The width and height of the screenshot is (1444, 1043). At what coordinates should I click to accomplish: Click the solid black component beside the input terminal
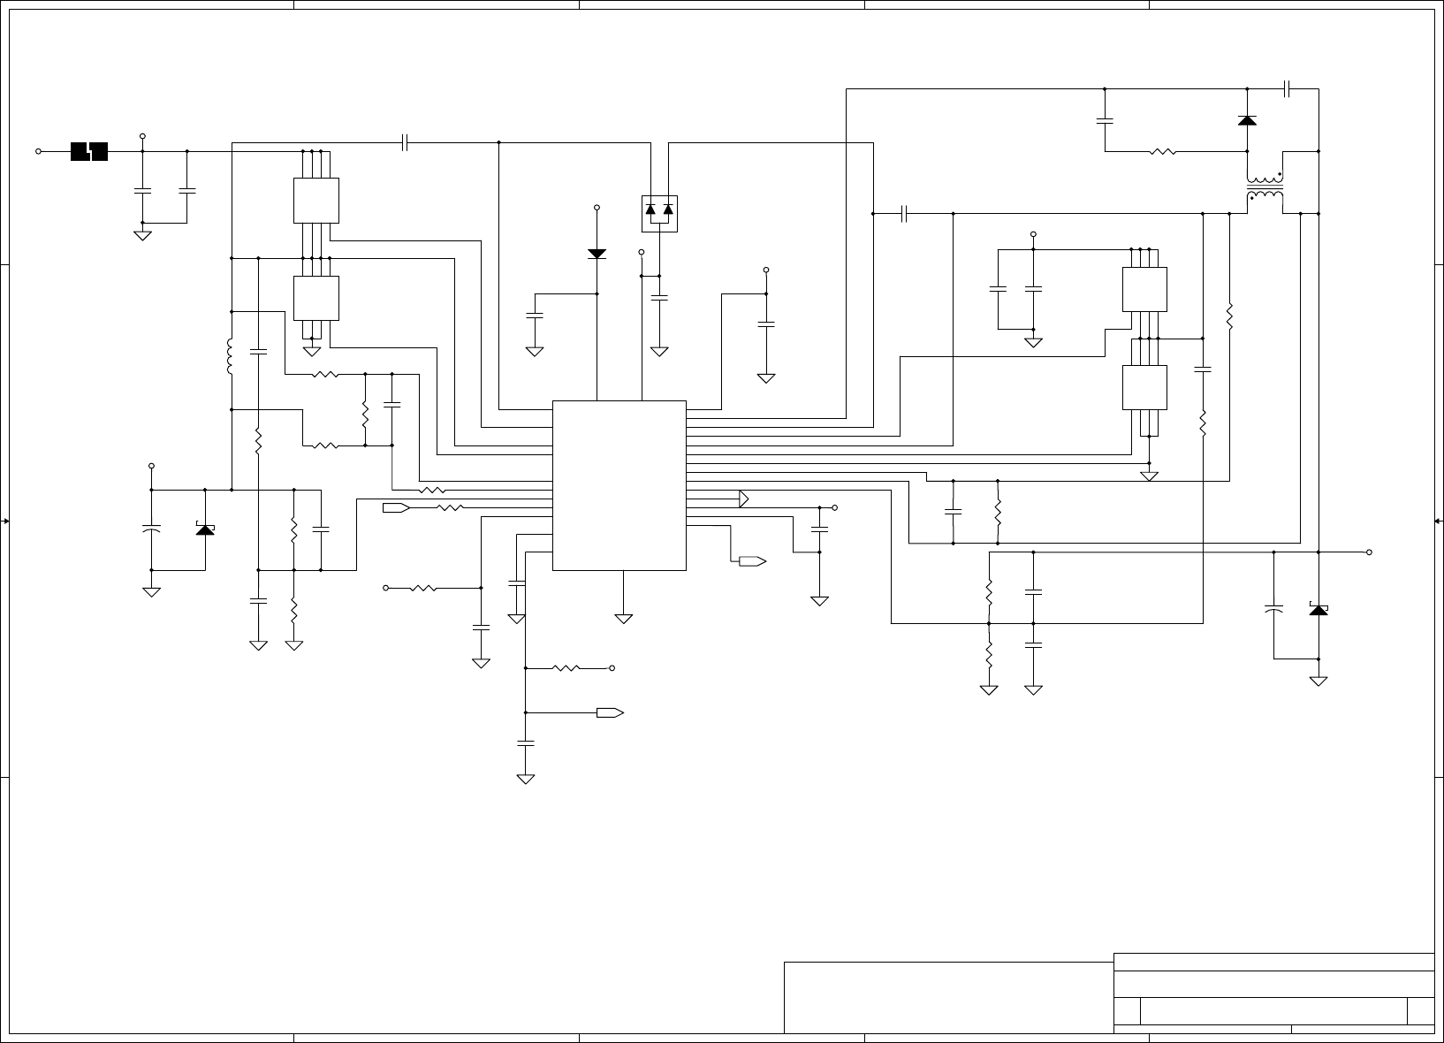[x=89, y=151]
